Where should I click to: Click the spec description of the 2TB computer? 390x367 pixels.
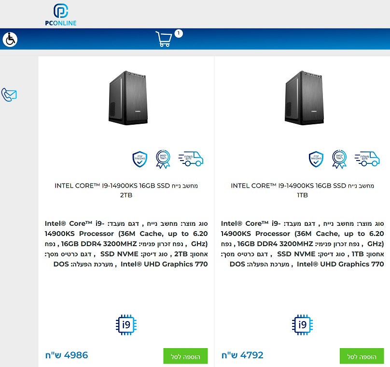pyautogui.click(x=126, y=244)
